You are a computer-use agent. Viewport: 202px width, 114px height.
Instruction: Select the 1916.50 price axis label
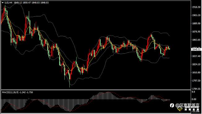click(x=196, y=7)
